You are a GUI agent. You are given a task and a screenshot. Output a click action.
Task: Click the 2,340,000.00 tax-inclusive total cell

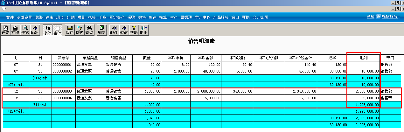(301, 91)
